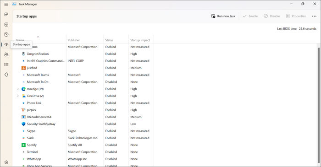Sort by the Publisher column header

[x=74, y=40]
